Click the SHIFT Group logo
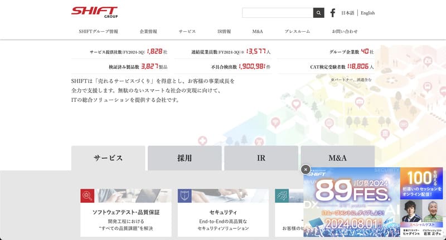 coord(94,12)
